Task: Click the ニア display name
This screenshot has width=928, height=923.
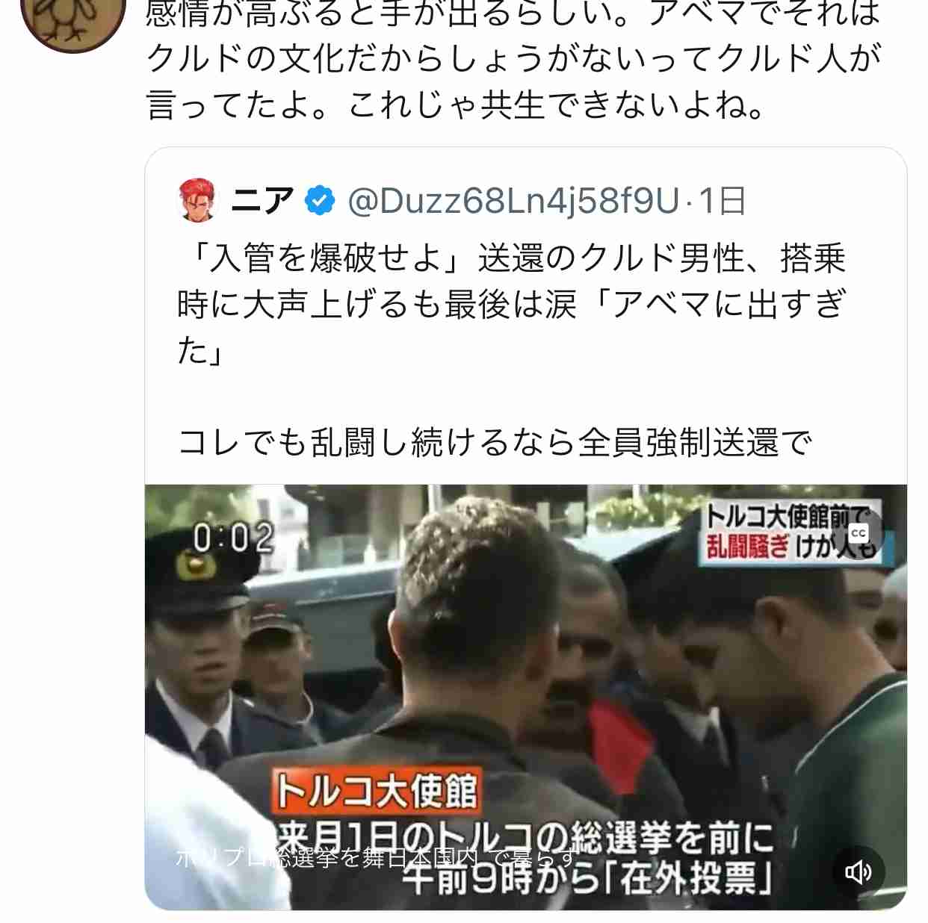Action: click(262, 201)
